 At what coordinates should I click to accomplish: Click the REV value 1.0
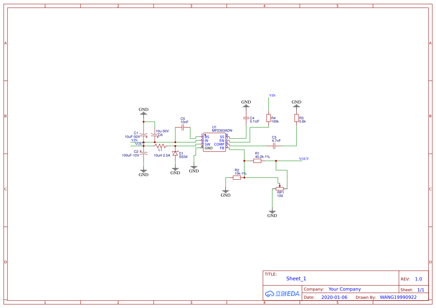418,279
